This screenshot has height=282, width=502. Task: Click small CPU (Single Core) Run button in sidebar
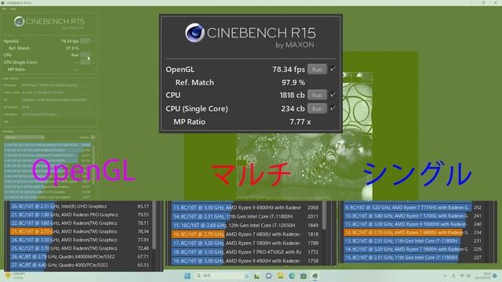click(85, 62)
